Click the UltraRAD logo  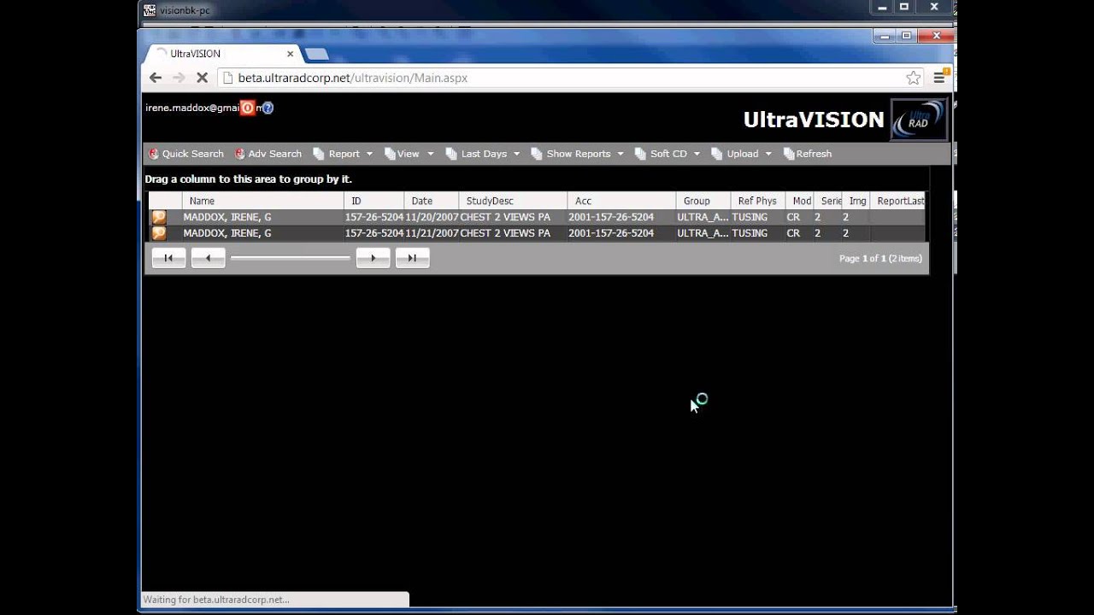[x=919, y=120]
